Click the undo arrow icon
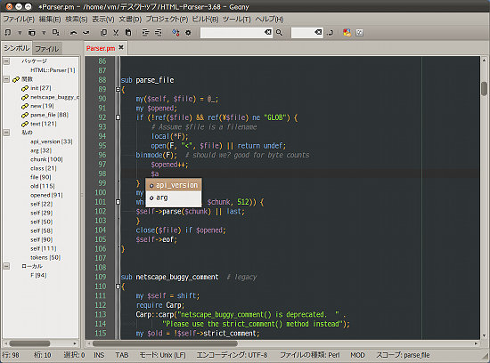 [x=73, y=32]
